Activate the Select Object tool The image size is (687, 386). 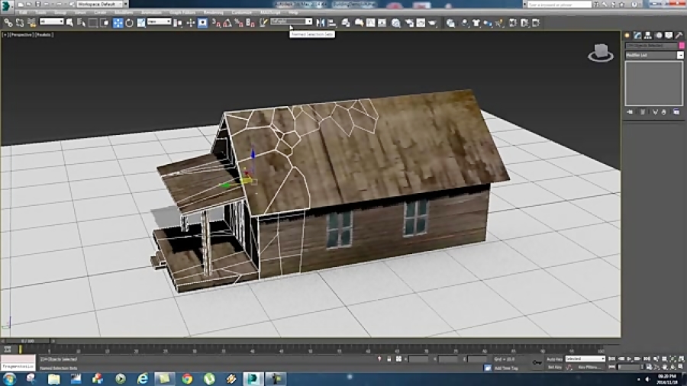69,23
